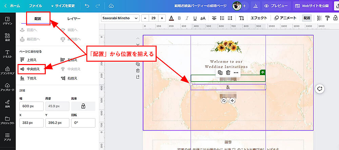Open the 描画 draw tool
The width and height of the screenshot is (339, 150).
pyautogui.click(x=7, y=103)
